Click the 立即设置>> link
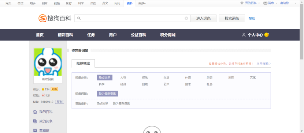304x133 pixels. tap(264, 64)
